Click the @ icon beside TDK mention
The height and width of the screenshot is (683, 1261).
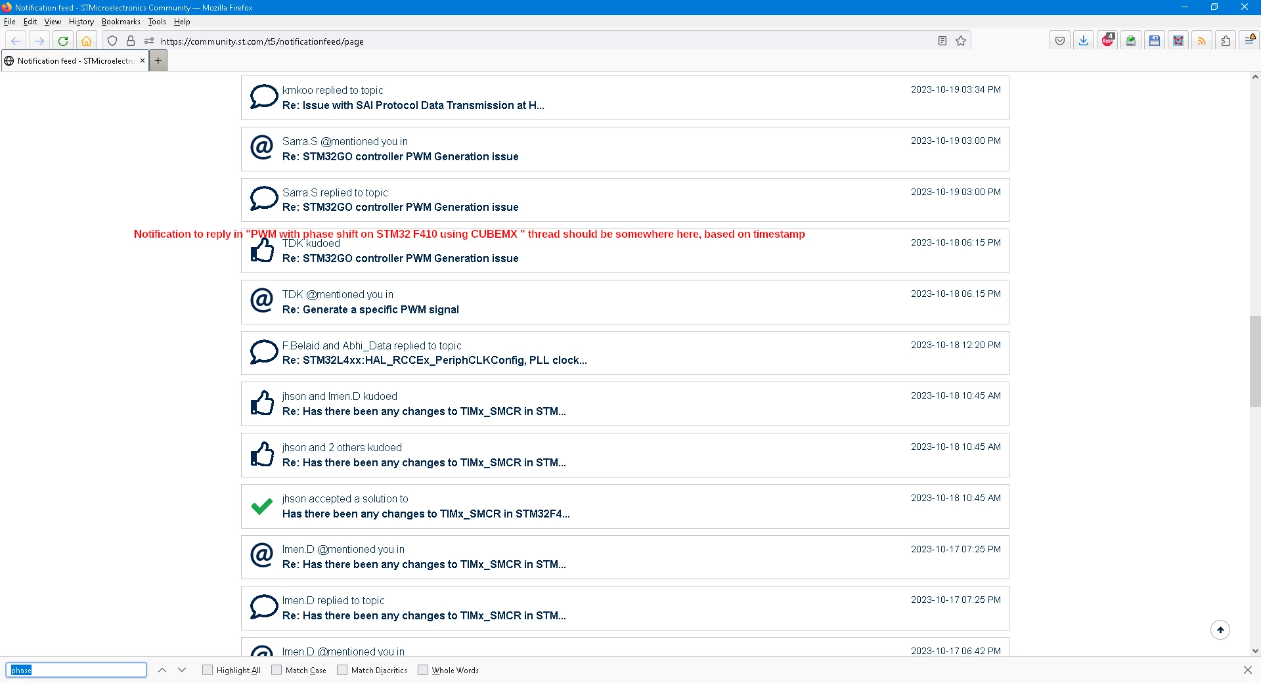[x=262, y=300]
